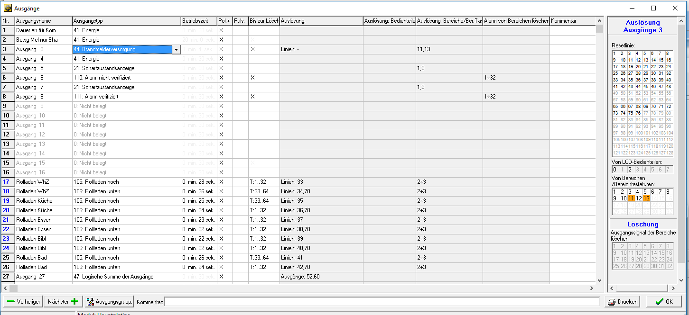
Task: Toggle Bis zur Löschung for Ausgang 6
Action: click(252, 78)
